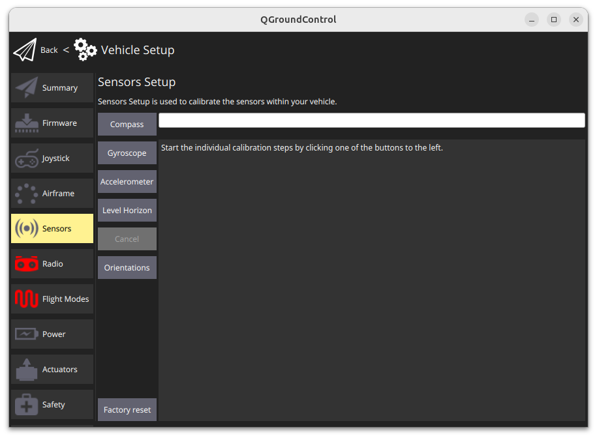This screenshot has width=597, height=438.
Task: Open the Safety settings page
Action: (x=52, y=405)
